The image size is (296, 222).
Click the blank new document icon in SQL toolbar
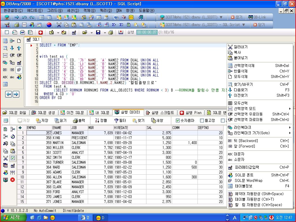[7, 32]
